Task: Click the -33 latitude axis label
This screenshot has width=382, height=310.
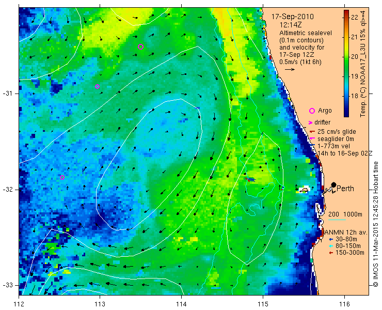Action: (x=8, y=285)
